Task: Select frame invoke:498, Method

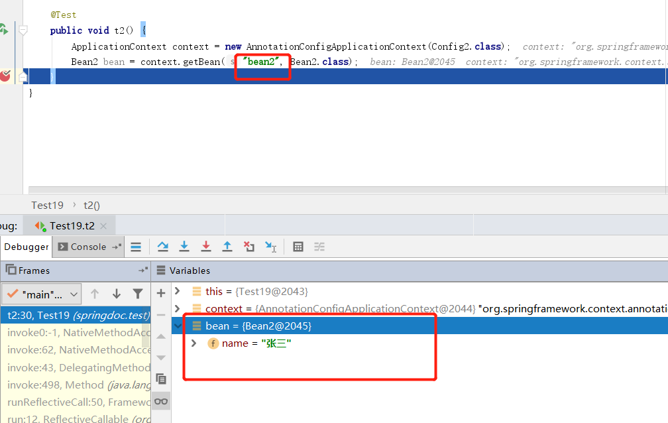Action: [76, 385]
